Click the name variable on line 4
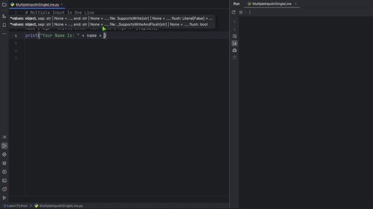 click(92, 35)
